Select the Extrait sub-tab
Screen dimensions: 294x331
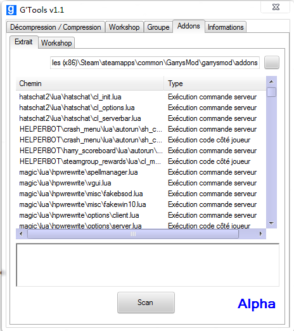click(23, 42)
